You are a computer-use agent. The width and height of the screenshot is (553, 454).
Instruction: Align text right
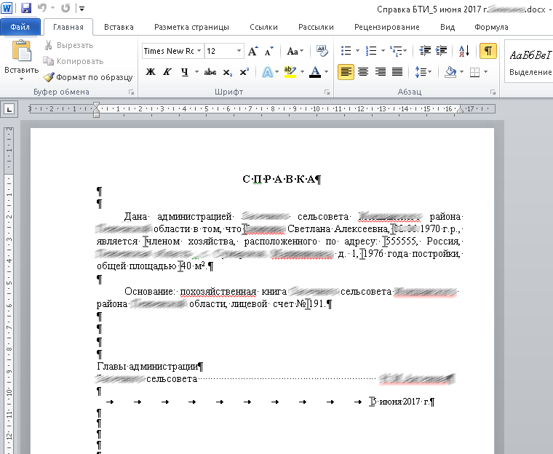coord(380,72)
